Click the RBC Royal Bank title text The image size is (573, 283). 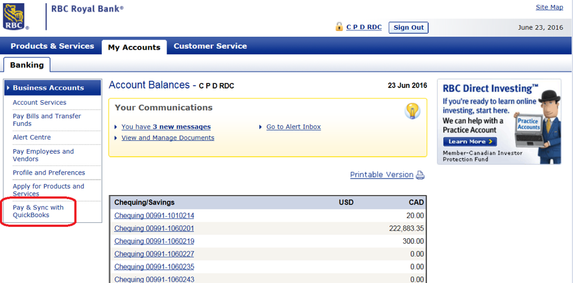pos(88,9)
